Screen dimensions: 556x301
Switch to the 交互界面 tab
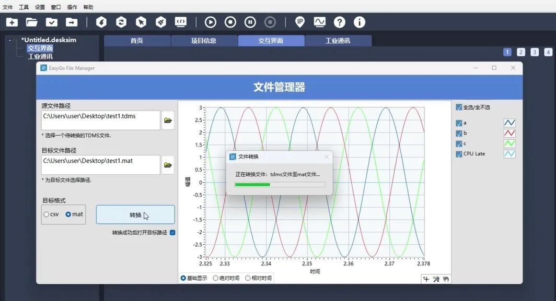tap(271, 41)
